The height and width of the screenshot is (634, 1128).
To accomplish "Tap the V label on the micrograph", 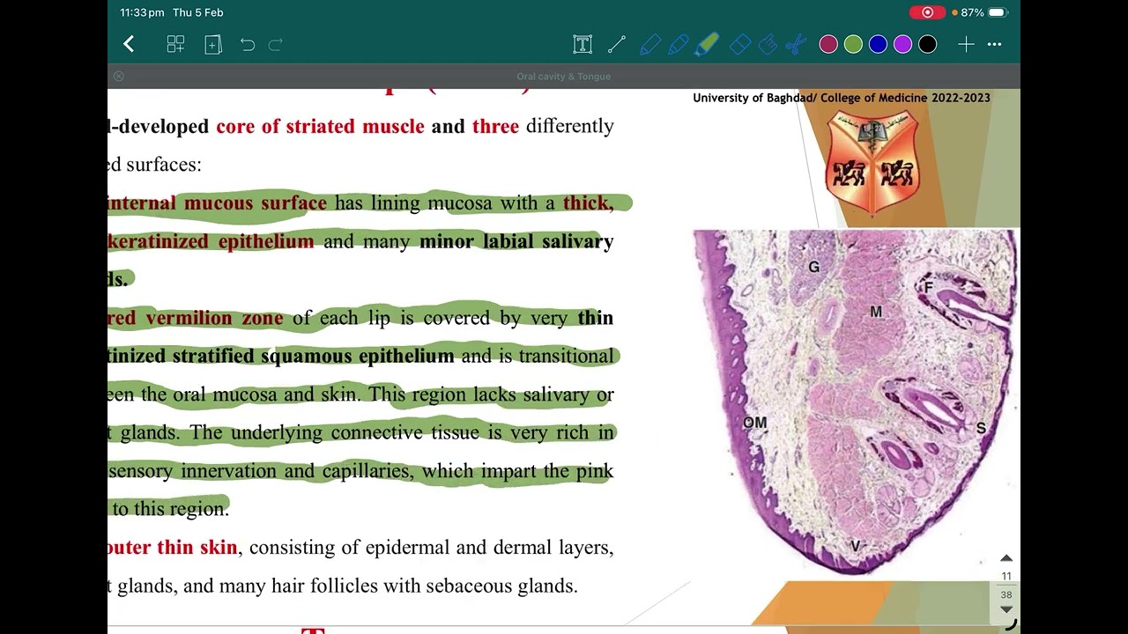I will [x=855, y=547].
